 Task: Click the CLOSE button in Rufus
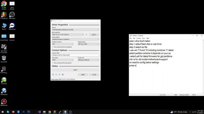[94, 75]
